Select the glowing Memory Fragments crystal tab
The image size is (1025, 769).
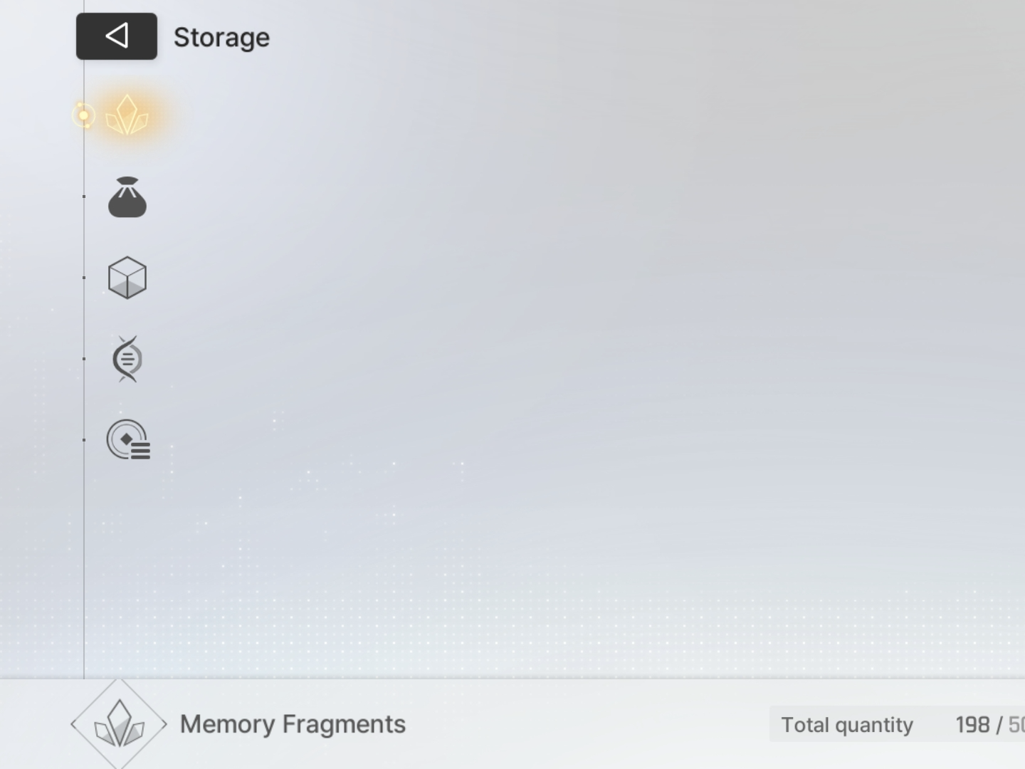pyautogui.click(x=127, y=115)
